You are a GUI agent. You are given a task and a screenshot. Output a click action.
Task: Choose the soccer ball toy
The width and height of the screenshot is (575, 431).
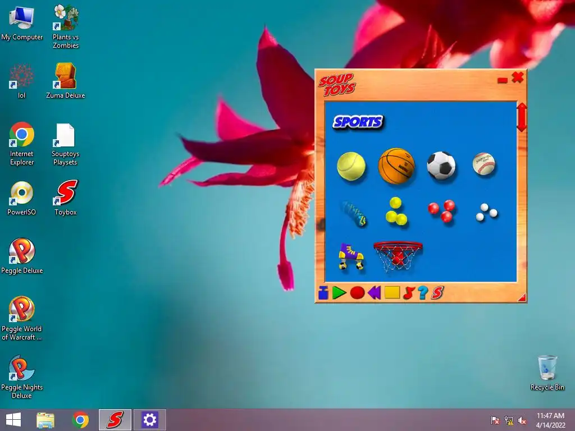click(x=441, y=166)
